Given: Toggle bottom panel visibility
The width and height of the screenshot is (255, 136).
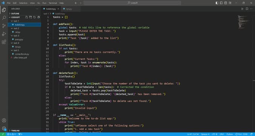Looking at the screenshot, I should pyautogui.click(x=221, y=3).
